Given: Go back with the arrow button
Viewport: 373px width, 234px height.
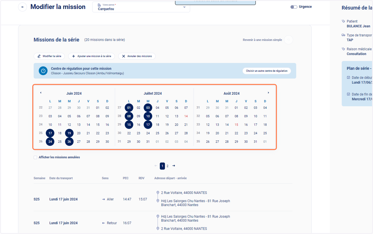Looking at the screenshot, I should [22, 7].
